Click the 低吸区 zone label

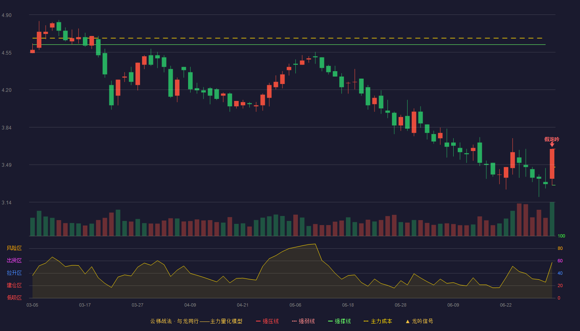click(14, 298)
